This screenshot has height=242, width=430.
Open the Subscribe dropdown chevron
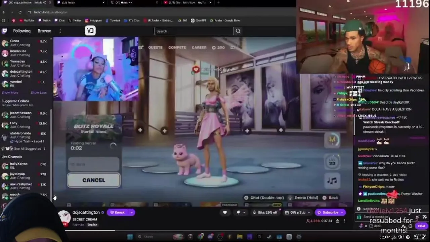(x=342, y=212)
